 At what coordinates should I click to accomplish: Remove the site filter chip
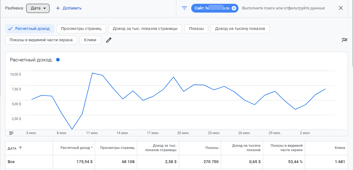pos(233,8)
